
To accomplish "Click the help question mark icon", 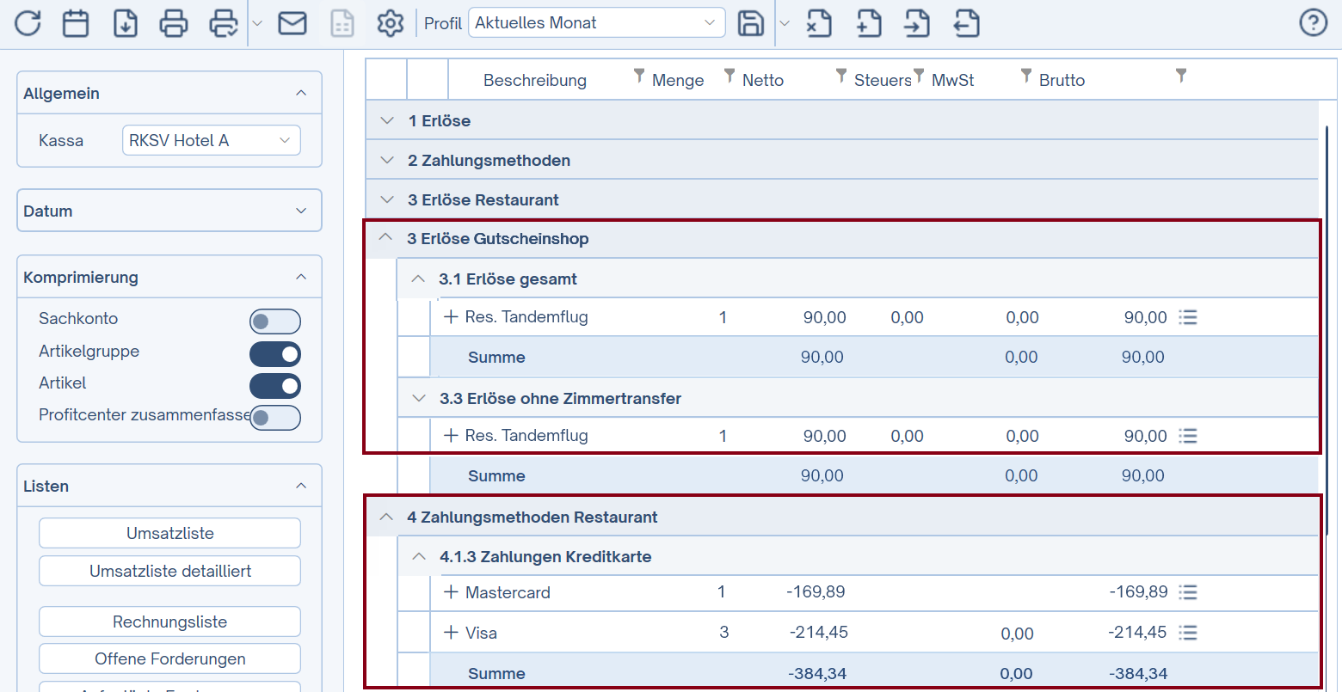I will 1313,23.
